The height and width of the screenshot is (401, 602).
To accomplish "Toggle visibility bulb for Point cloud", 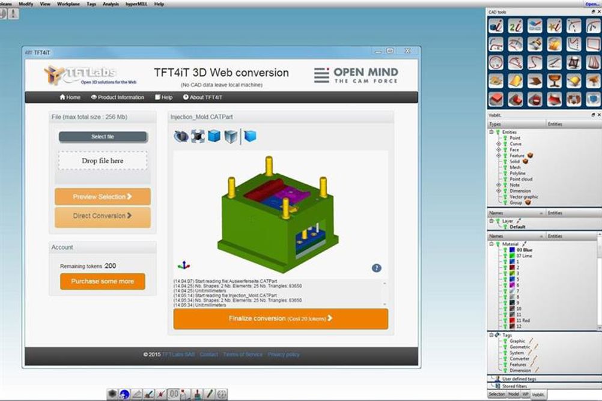I will (x=505, y=179).
